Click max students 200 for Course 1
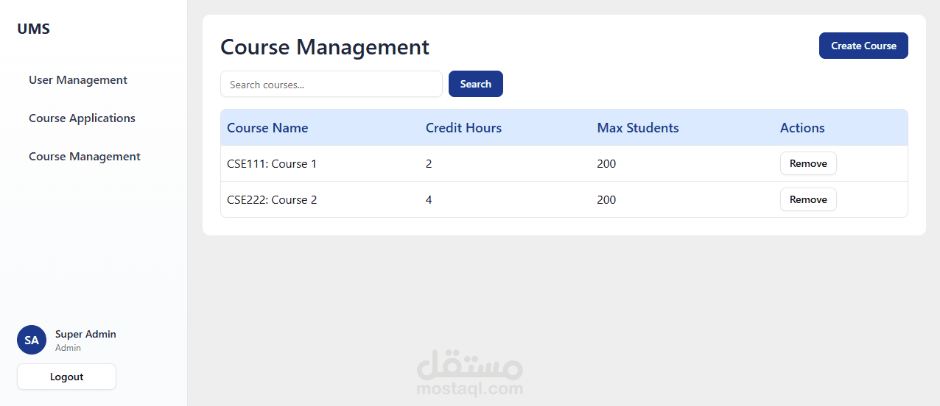Viewport: 940px width, 406px height. point(606,164)
